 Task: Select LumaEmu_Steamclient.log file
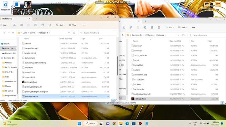[66, 63]
